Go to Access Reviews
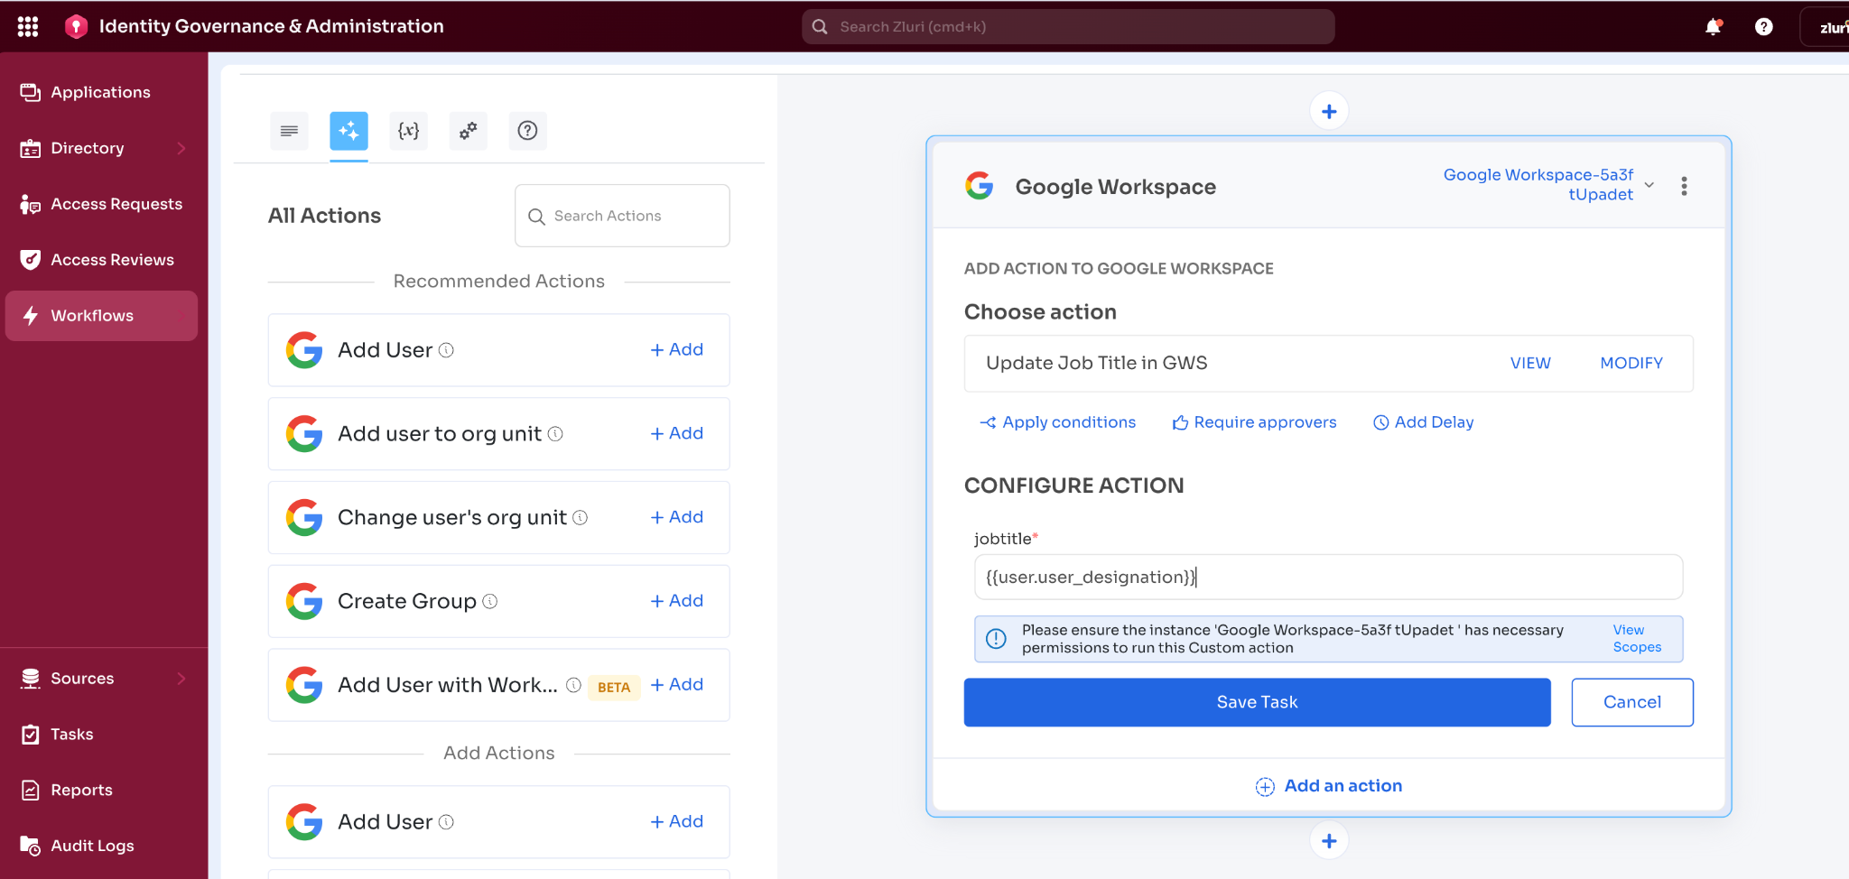The width and height of the screenshot is (1849, 879). point(112,260)
